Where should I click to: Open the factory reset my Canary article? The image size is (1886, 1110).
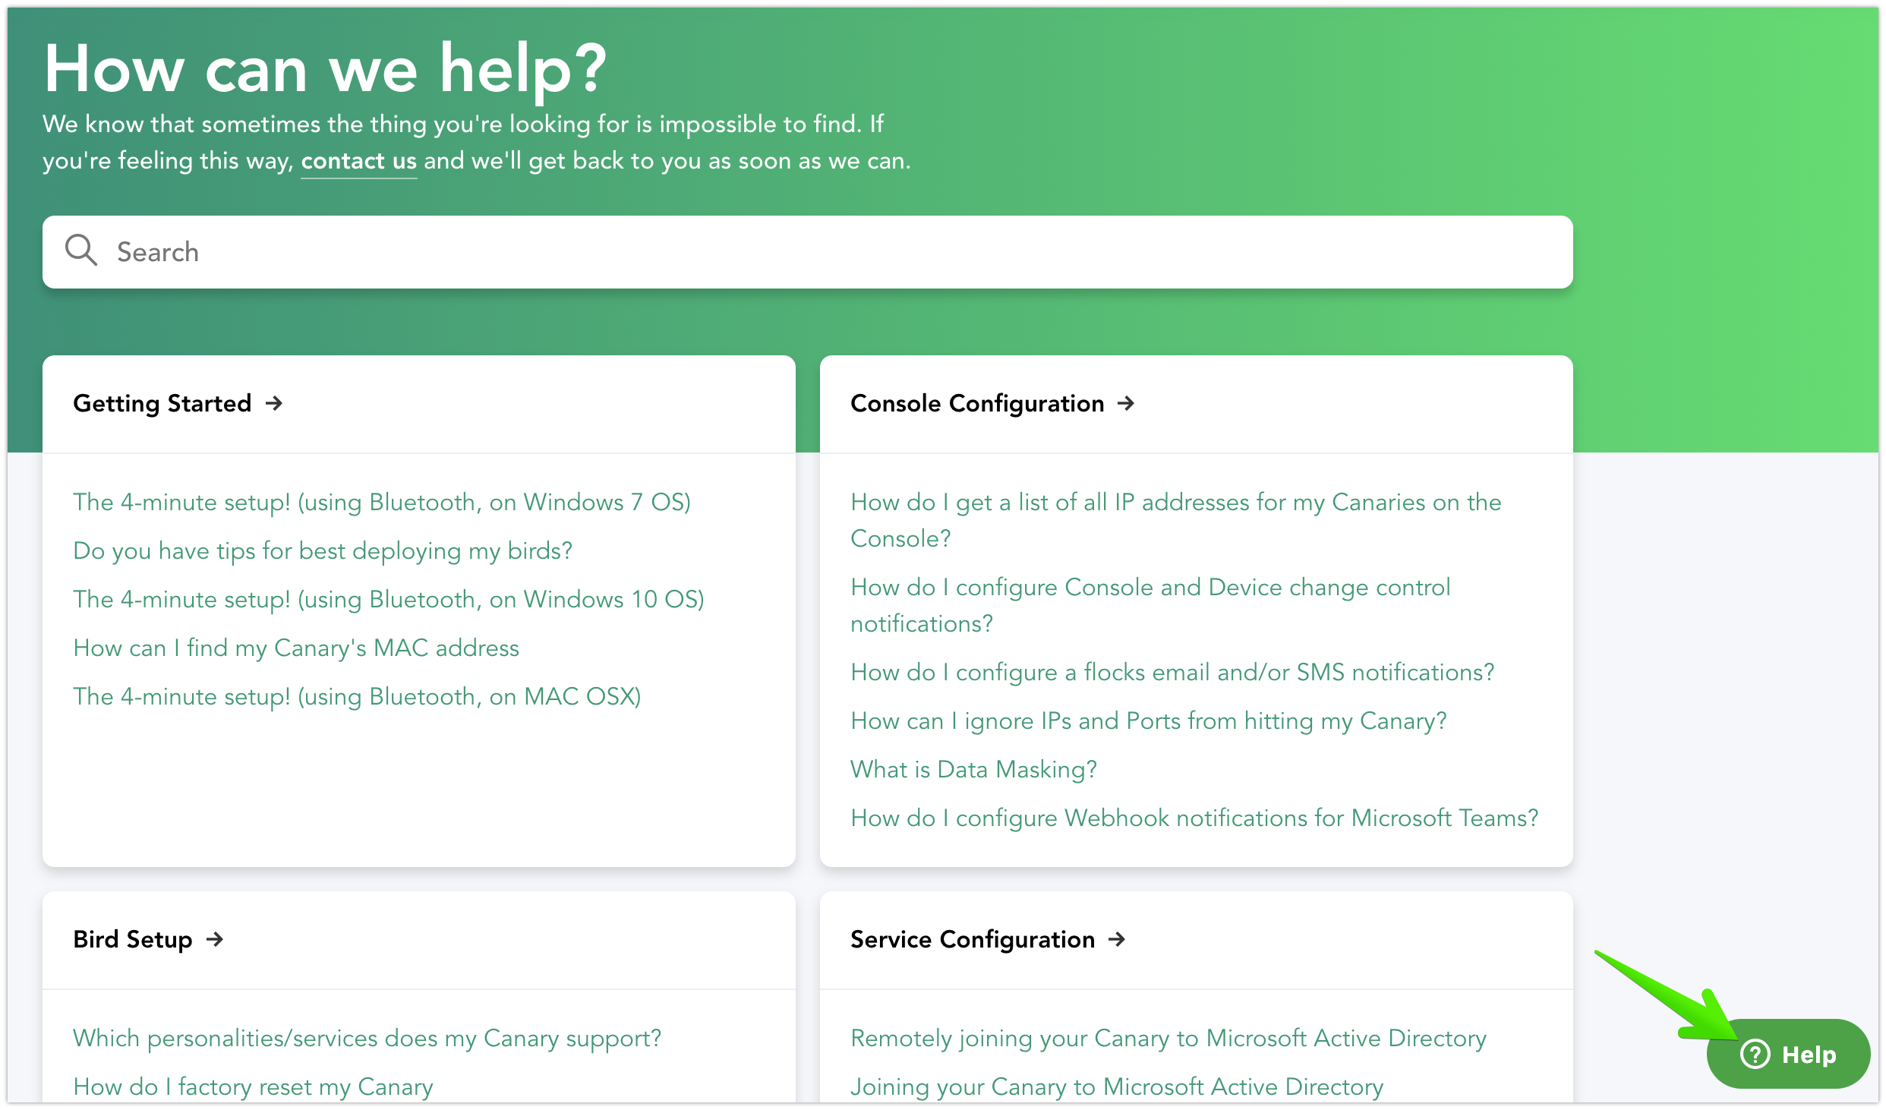(x=253, y=1086)
